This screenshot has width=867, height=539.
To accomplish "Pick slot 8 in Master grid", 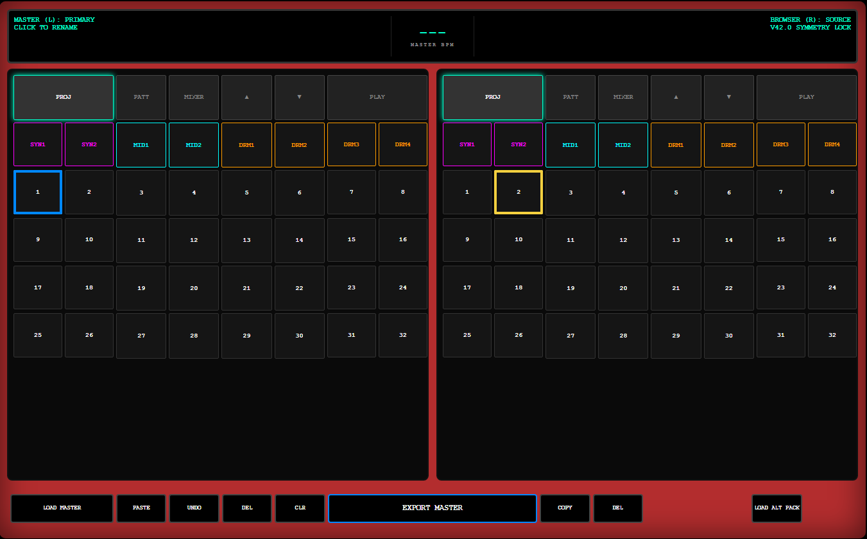I will pos(403,192).
